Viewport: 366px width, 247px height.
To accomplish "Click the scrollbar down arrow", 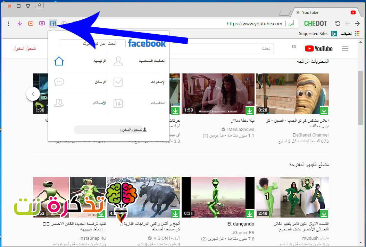I will tap(361, 243).
